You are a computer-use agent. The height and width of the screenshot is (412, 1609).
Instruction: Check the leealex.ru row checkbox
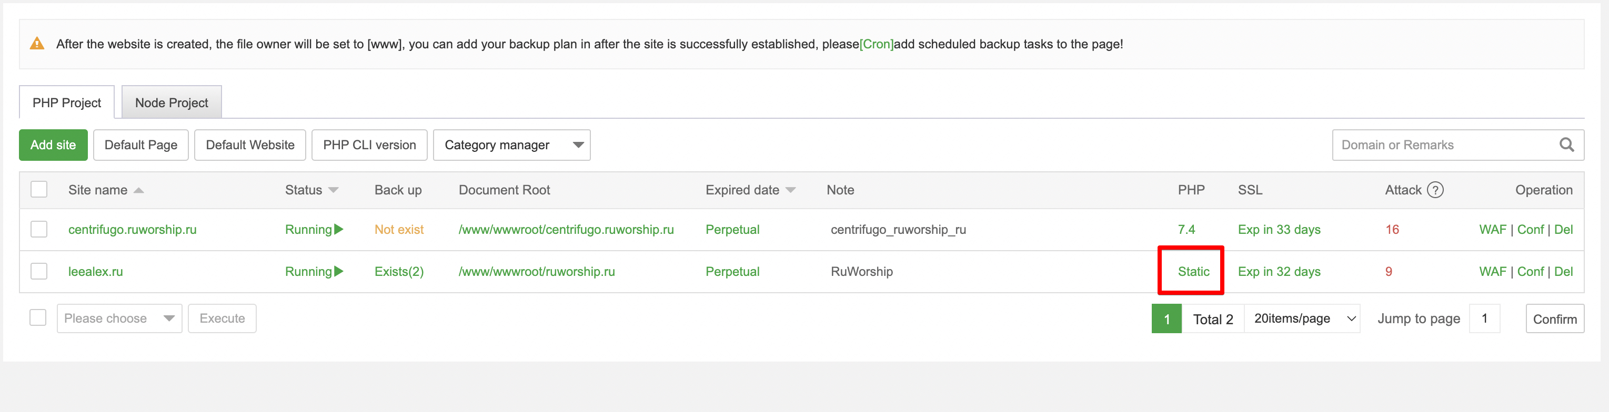39,271
